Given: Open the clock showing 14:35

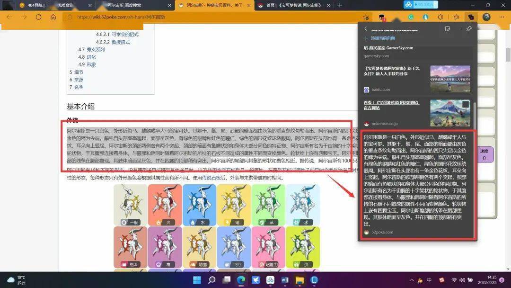Looking at the screenshot, I should coord(487,280).
